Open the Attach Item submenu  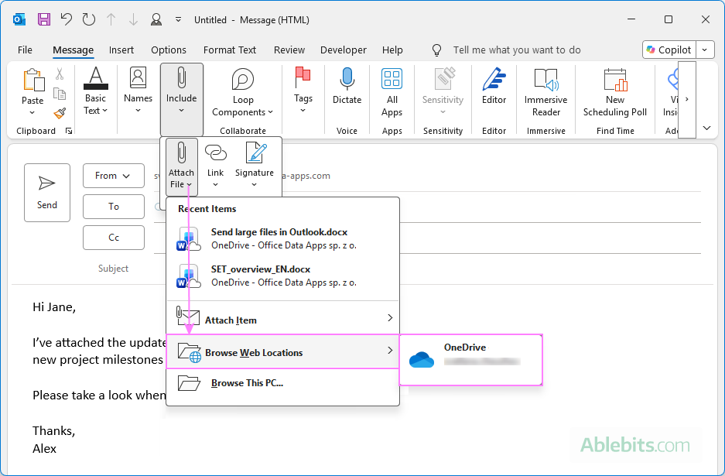[282, 318]
